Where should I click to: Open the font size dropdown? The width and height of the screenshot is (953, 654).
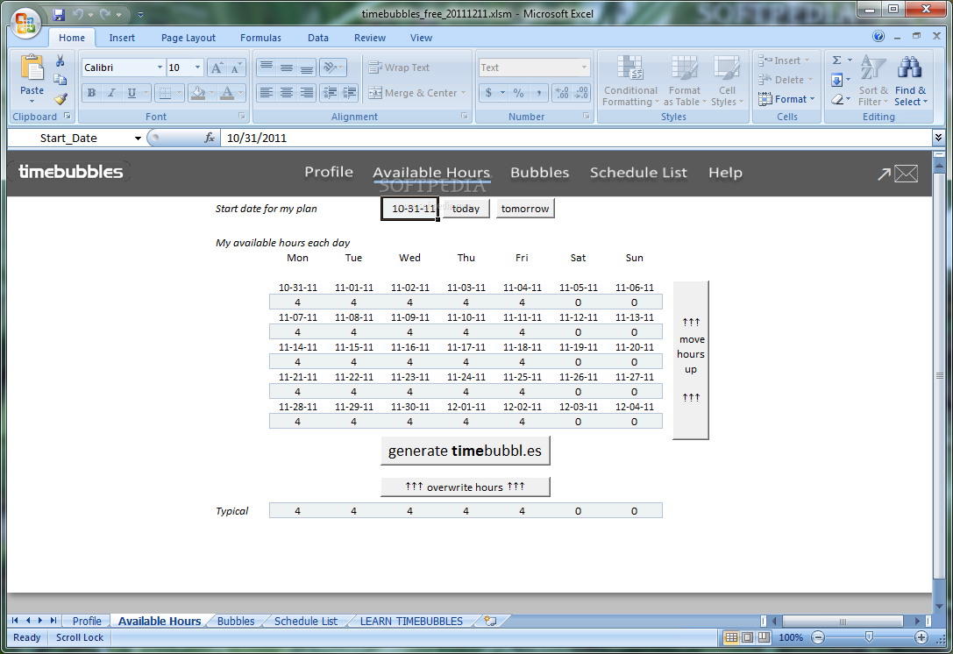point(197,68)
